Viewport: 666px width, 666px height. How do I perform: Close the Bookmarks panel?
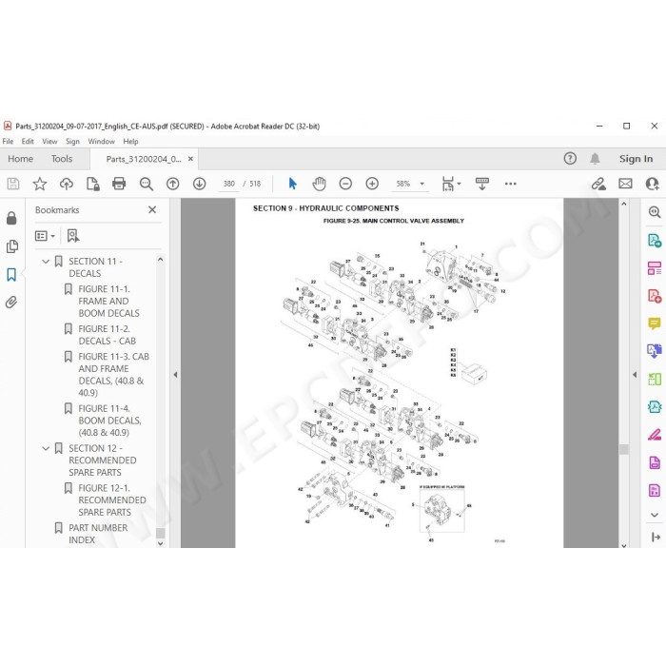point(152,209)
